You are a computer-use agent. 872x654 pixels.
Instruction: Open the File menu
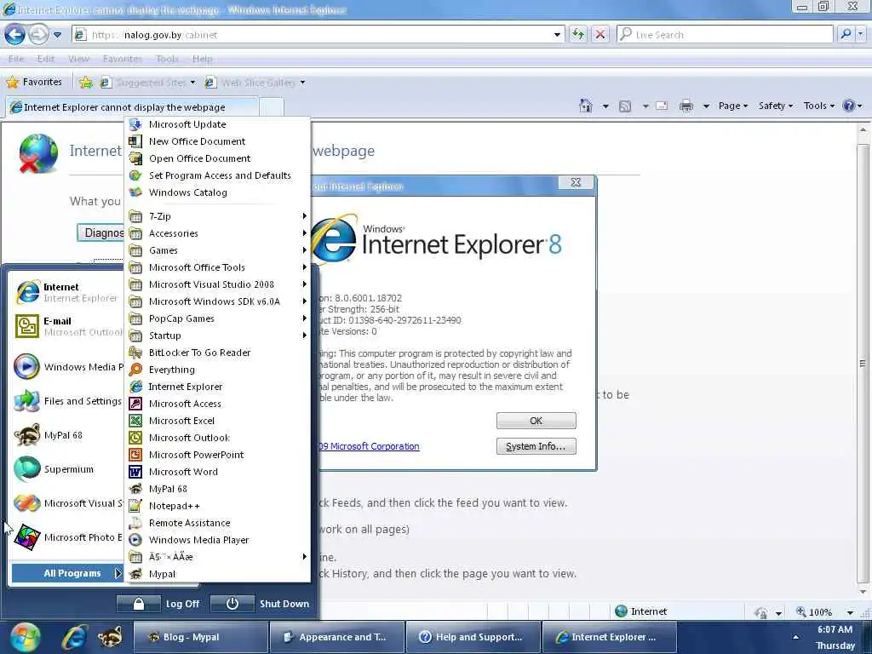click(x=16, y=59)
